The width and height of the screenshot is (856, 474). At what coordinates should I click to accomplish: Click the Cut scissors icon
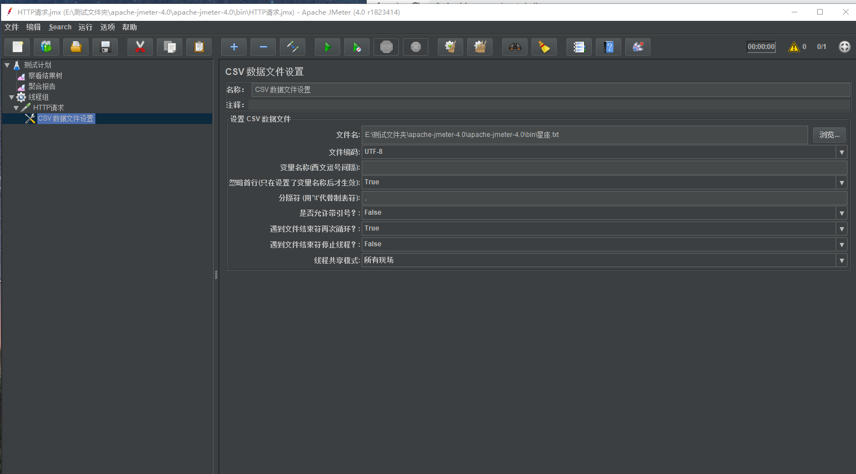tap(141, 47)
